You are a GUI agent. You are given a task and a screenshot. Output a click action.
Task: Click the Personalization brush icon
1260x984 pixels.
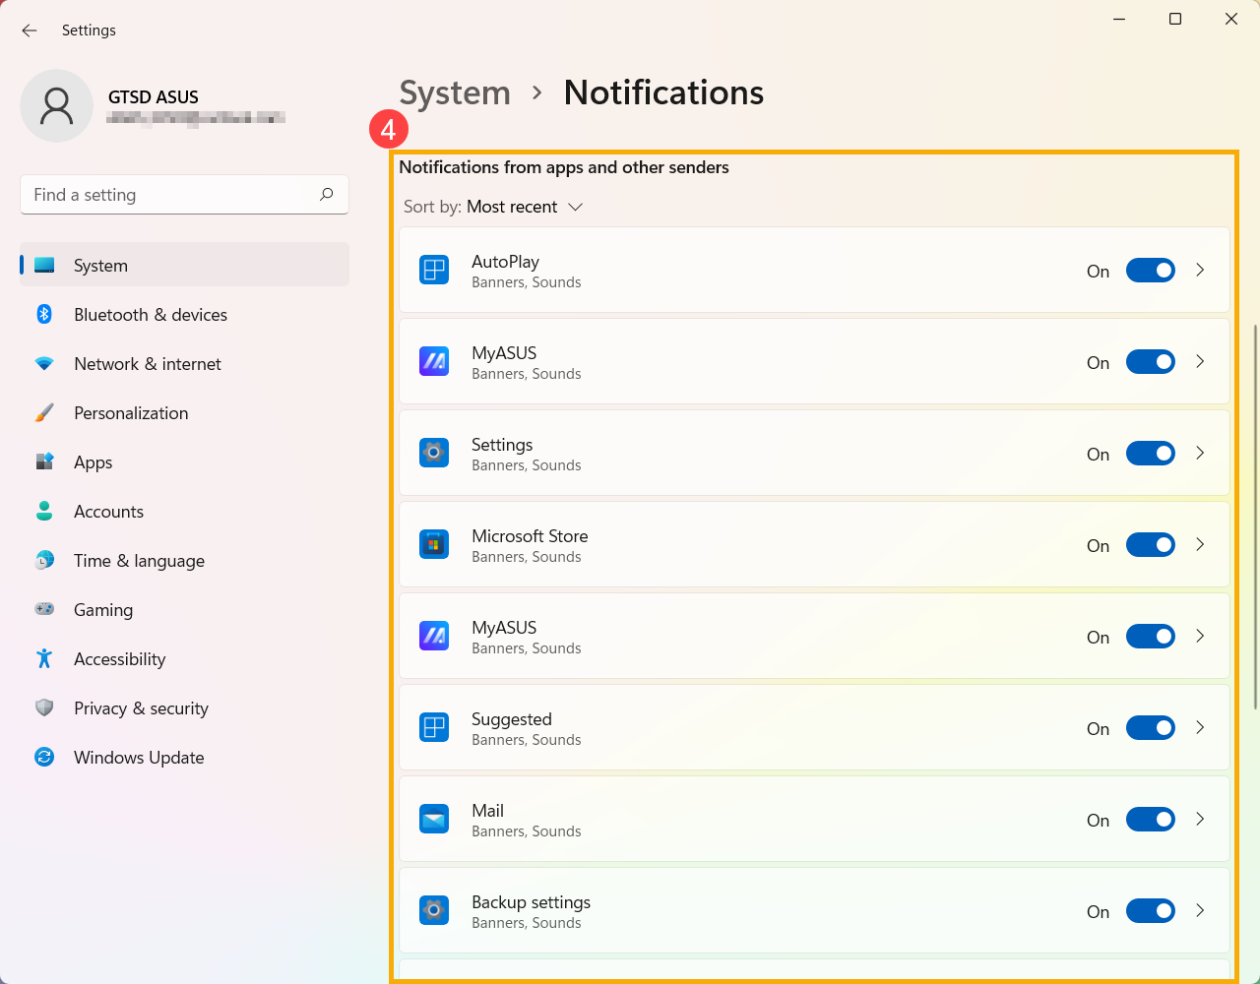point(44,412)
